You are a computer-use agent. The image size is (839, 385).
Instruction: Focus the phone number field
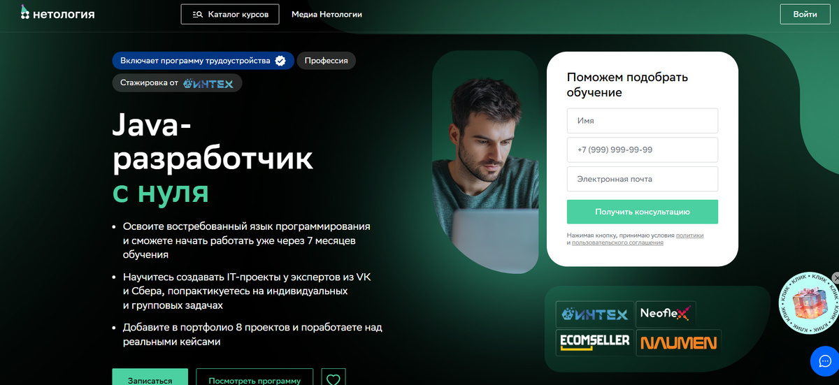pos(643,150)
